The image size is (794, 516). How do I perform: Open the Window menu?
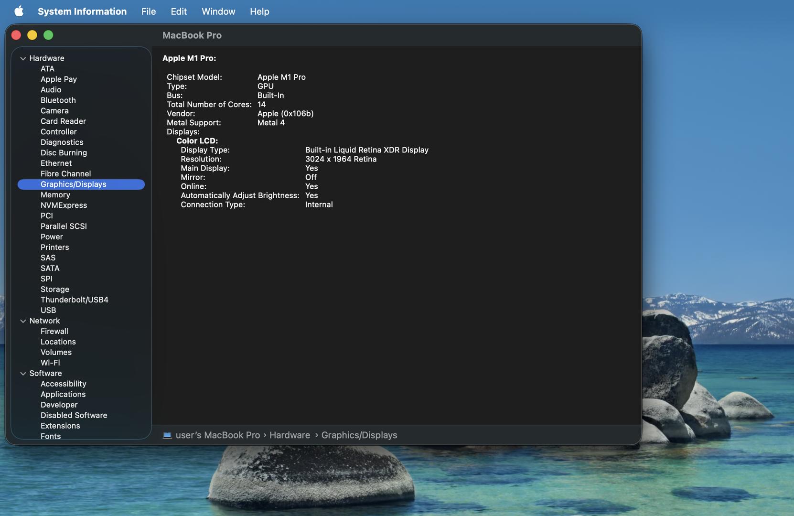tap(218, 11)
